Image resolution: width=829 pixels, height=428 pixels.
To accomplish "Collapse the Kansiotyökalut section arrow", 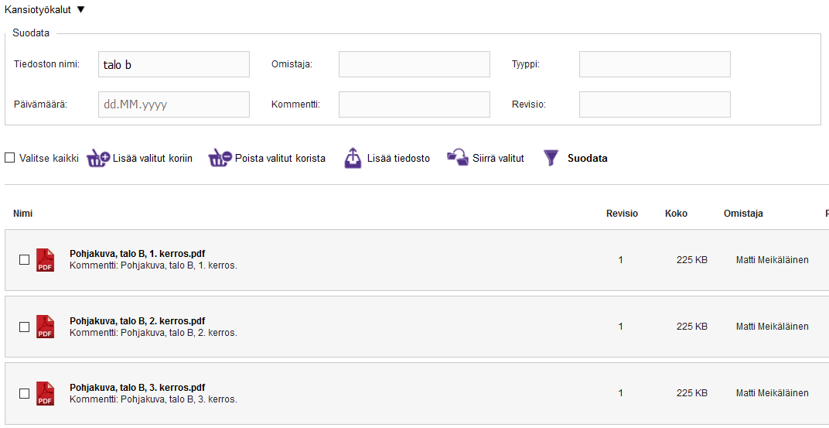I will coord(80,9).
